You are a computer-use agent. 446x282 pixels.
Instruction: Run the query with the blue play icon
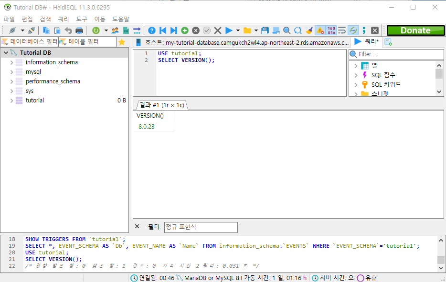229,30
